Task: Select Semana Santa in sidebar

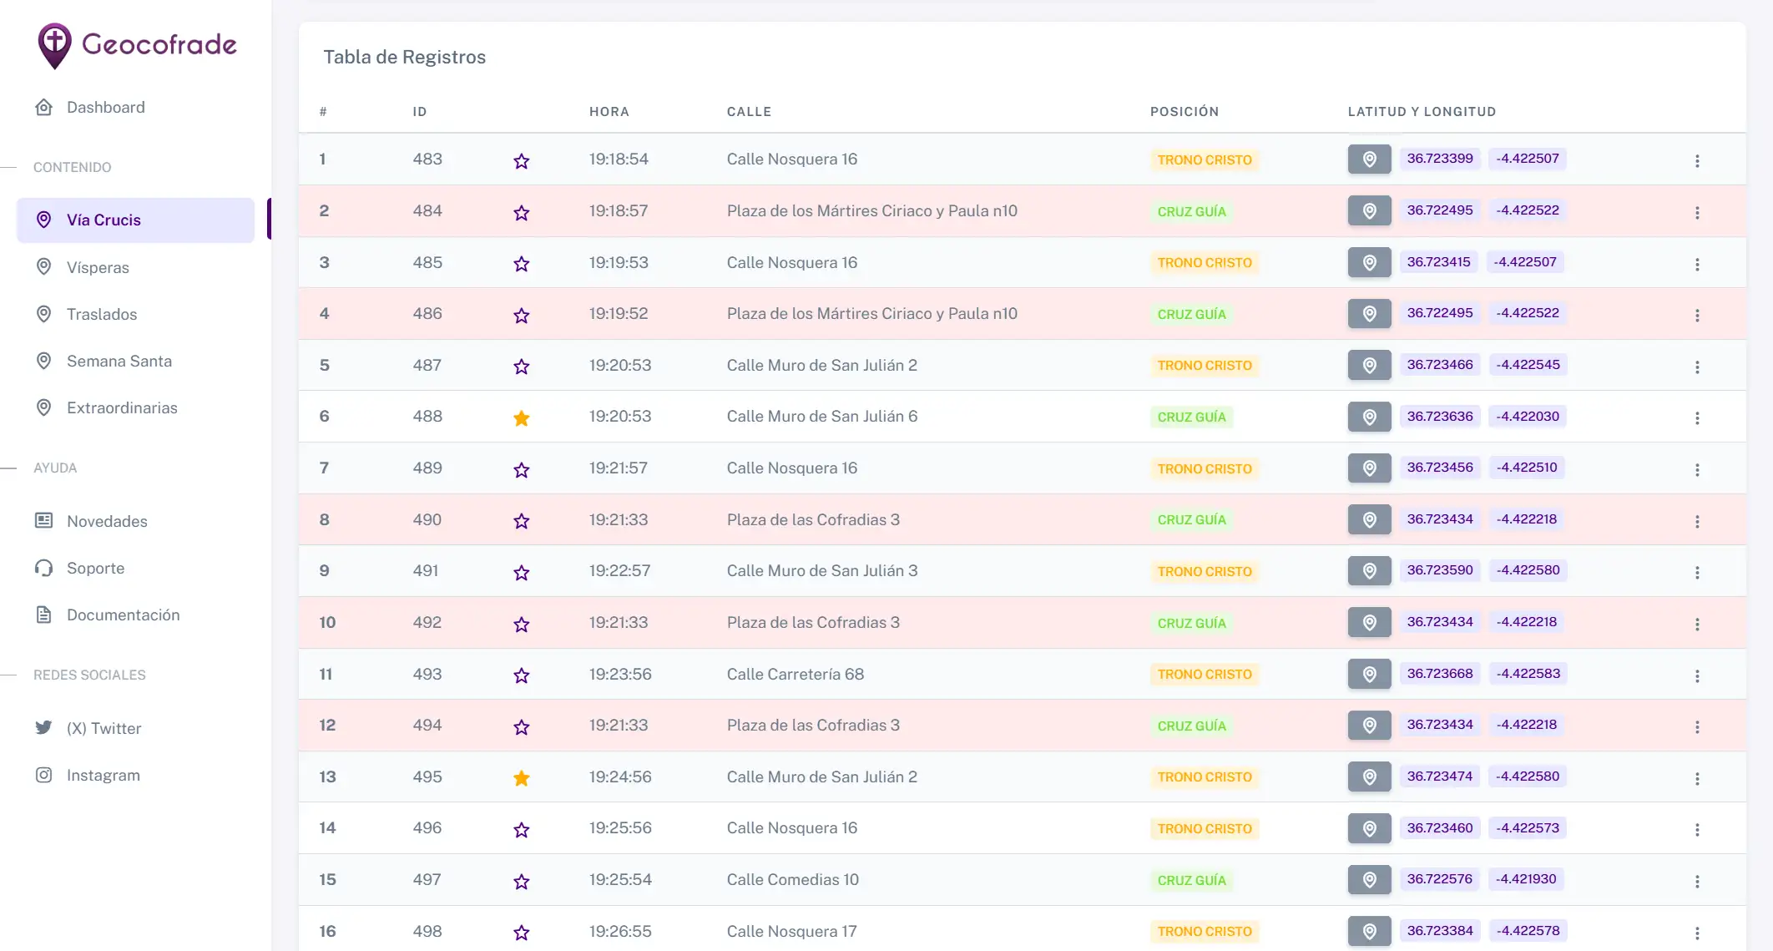Action: 119,362
